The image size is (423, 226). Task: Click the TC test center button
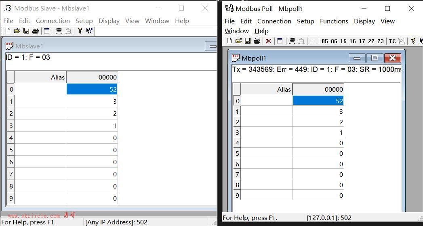point(392,41)
